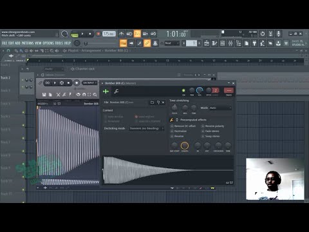Open the Beat snap dropdown
Image resolution: width=309 pixels, height=232 pixels.
pyautogui.click(x=172, y=43)
